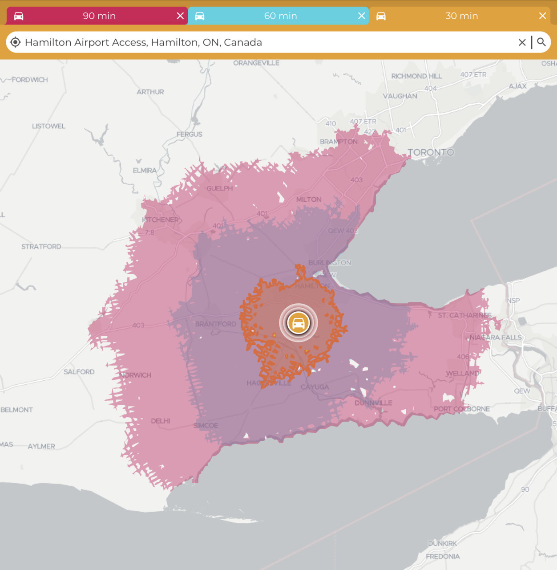
Task: Click the Guelph label in pink zone
Action: tap(219, 188)
